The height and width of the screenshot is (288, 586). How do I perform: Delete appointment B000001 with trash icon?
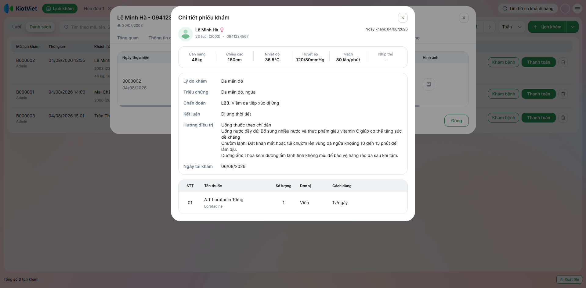[x=563, y=94]
